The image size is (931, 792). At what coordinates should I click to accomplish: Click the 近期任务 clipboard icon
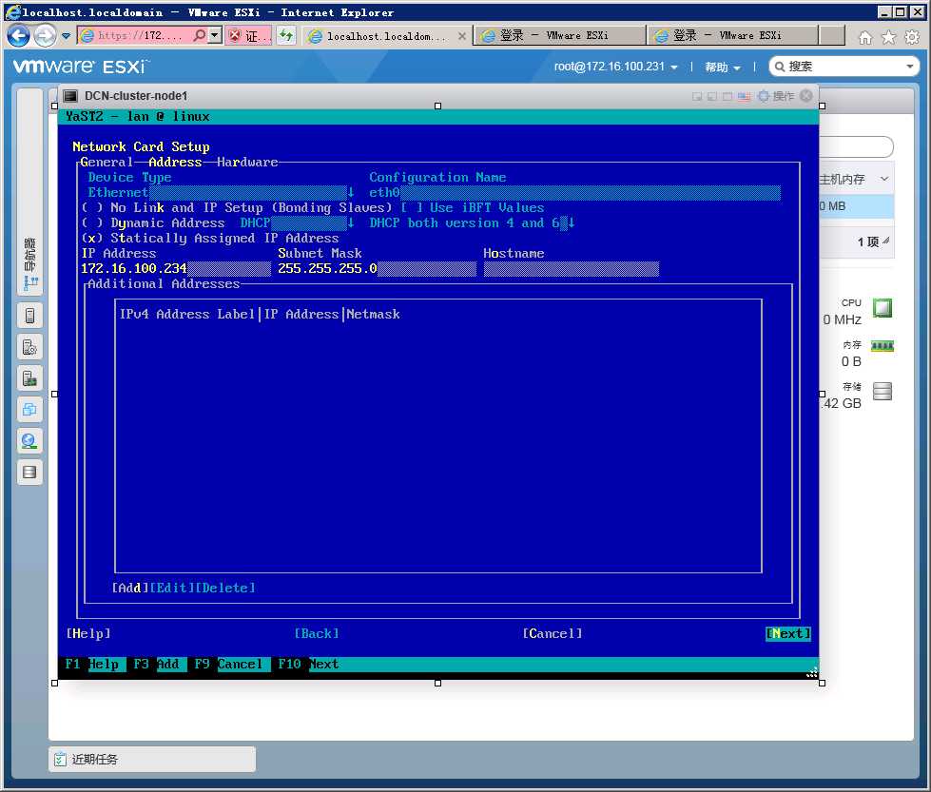tap(60, 760)
